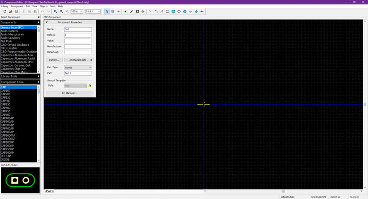Open the Help menu
The height and width of the screenshot is (199, 368).
(x=60, y=6)
